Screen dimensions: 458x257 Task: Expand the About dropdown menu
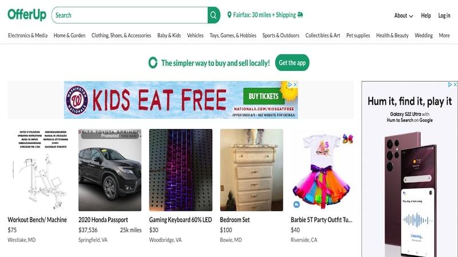(x=404, y=16)
